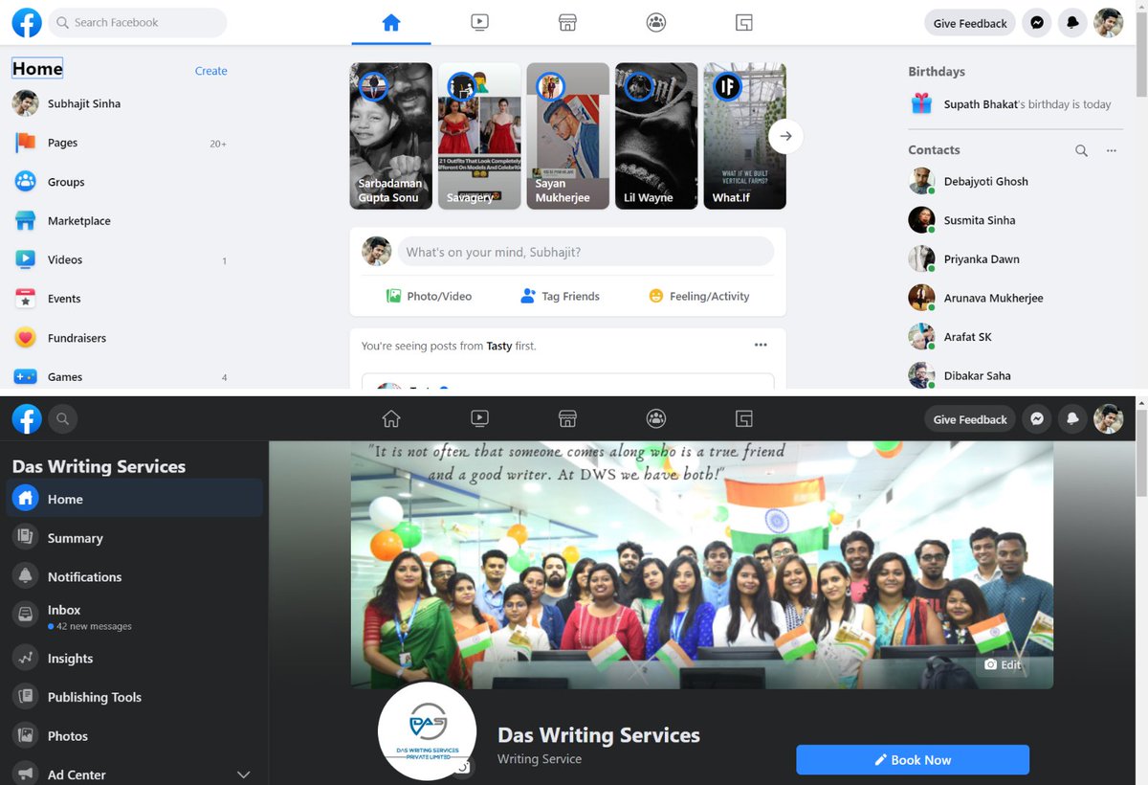Open chat with Debajyoti Ghosh
Image resolution: width=1148 pixels, height=785 pixels.
click(1017, 181)
